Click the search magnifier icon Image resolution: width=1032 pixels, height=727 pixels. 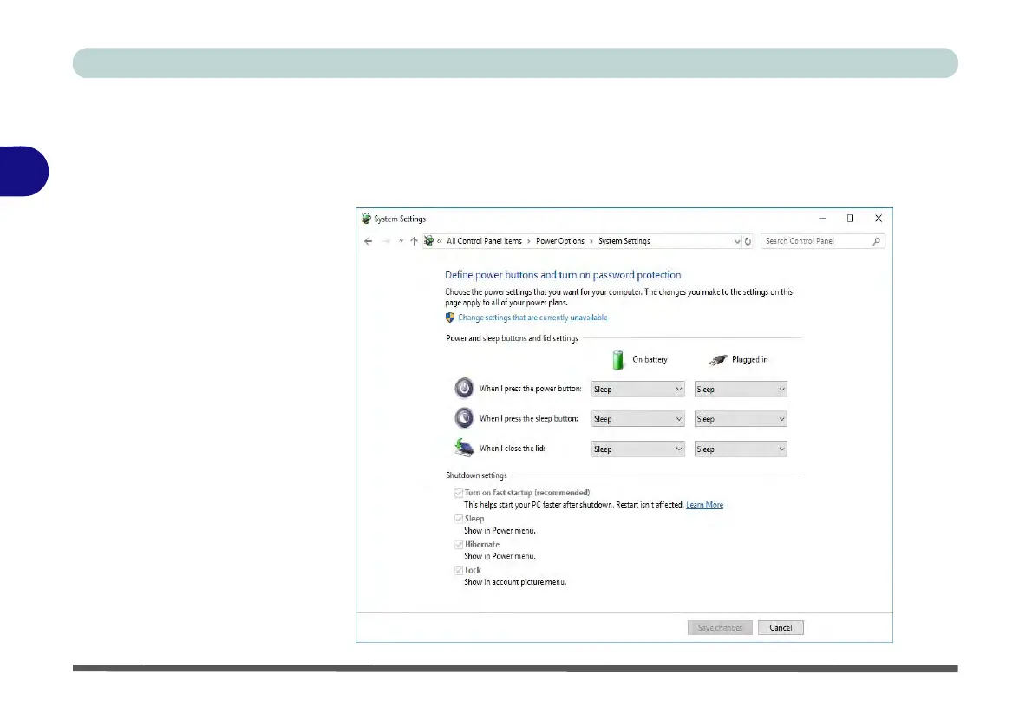(876, 242)
